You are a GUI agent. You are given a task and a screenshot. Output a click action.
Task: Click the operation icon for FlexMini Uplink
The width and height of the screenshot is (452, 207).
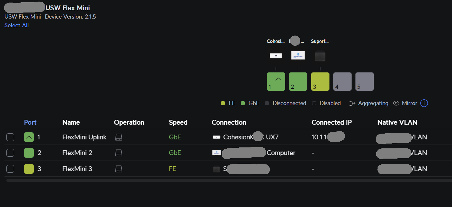[x=119, y=137]
